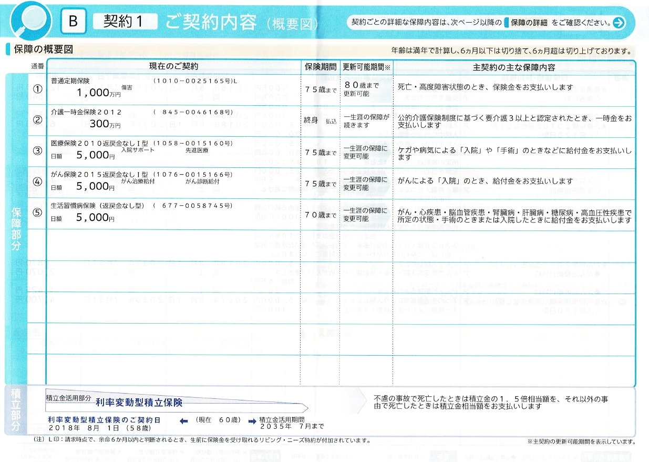Click the 利率変動型積立保険 bar label

click(139, 403)
